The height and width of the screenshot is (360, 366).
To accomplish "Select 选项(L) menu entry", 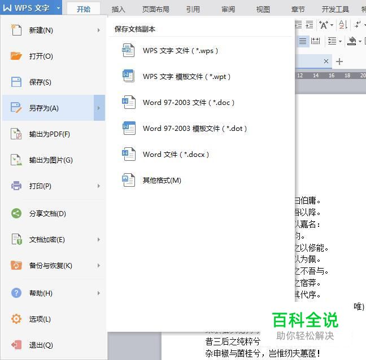I will pyautogui.click(x=54, y=319).
